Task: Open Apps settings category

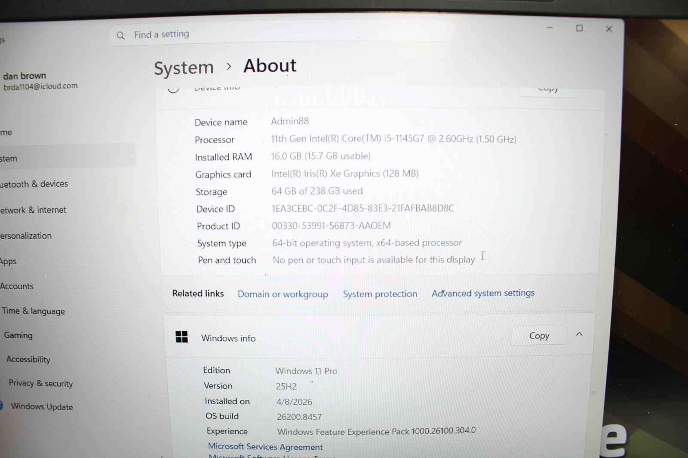Action: (x=8, y=261)
